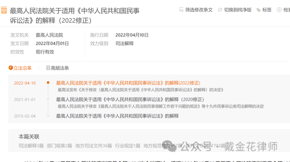
Task: Click 施行日期 value 2022年04月10日
Action: click(132, 35)
